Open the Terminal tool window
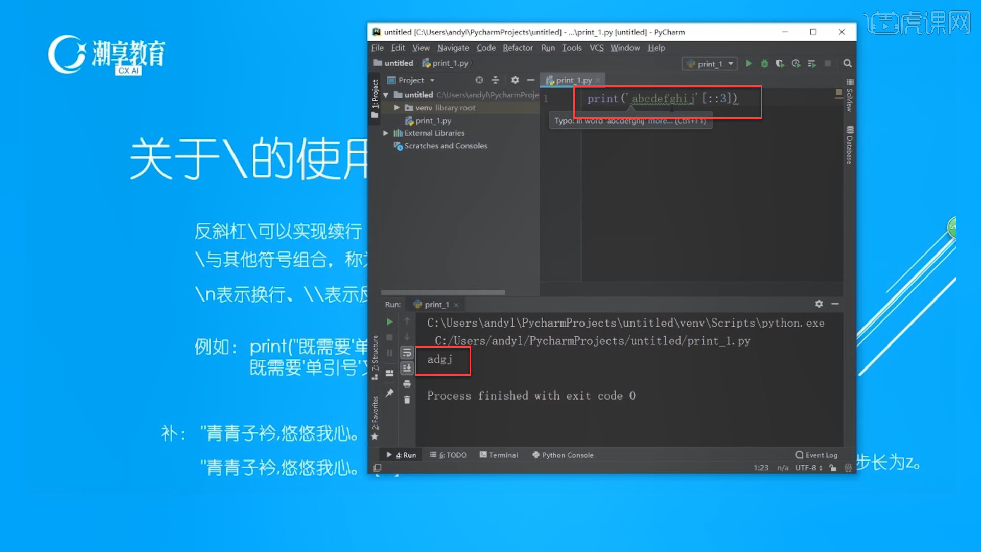 (499, 455)
